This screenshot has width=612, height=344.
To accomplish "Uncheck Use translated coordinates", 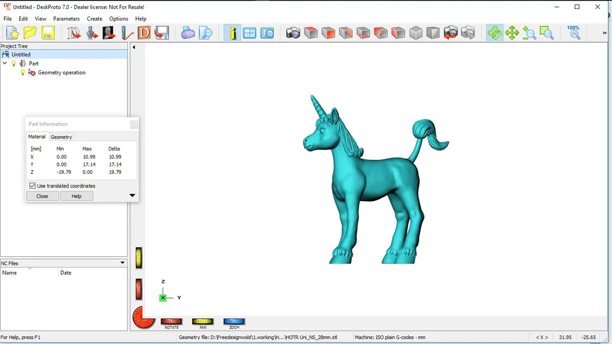I will [x=32, y=186].
